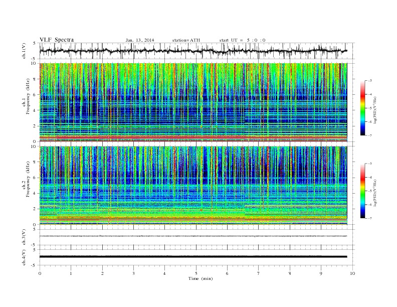Click time axis tick label "7"

click(259, 273)
